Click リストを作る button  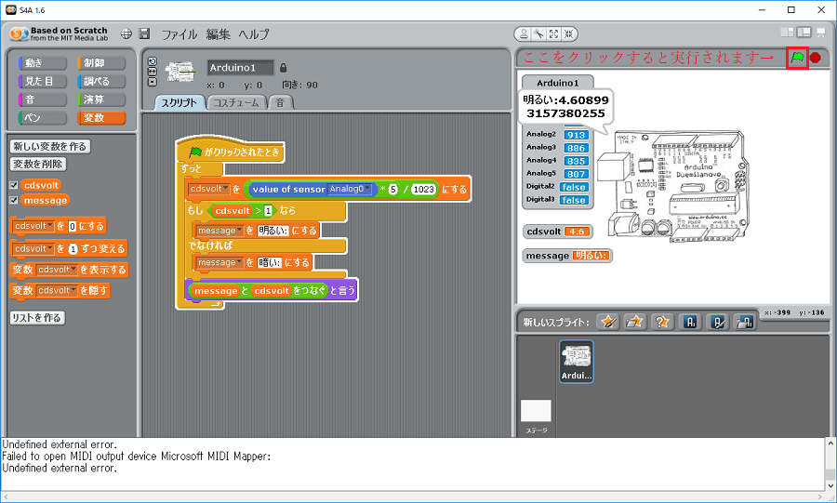click(x=37, y=318)
